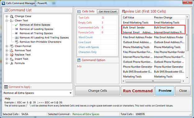194x118 pixels.
Task: Click the Preview Change column header
Action: tap(169, 17)
